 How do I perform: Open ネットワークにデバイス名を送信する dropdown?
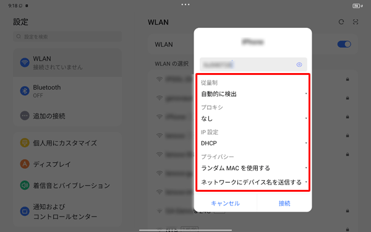254,182
